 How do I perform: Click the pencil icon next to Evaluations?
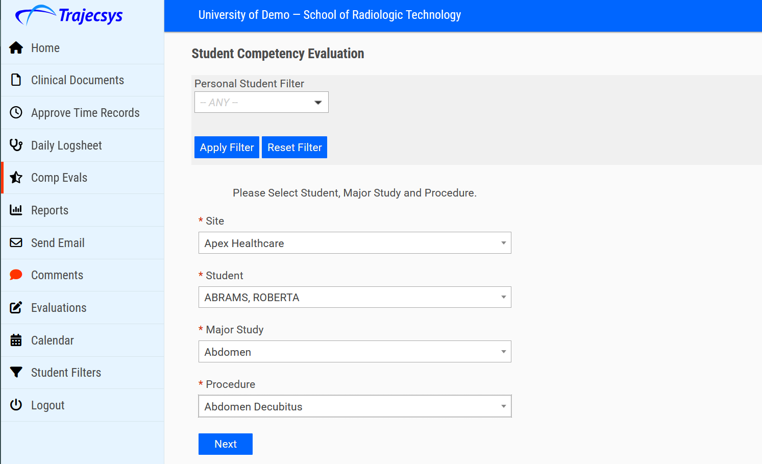coord(16,308)
